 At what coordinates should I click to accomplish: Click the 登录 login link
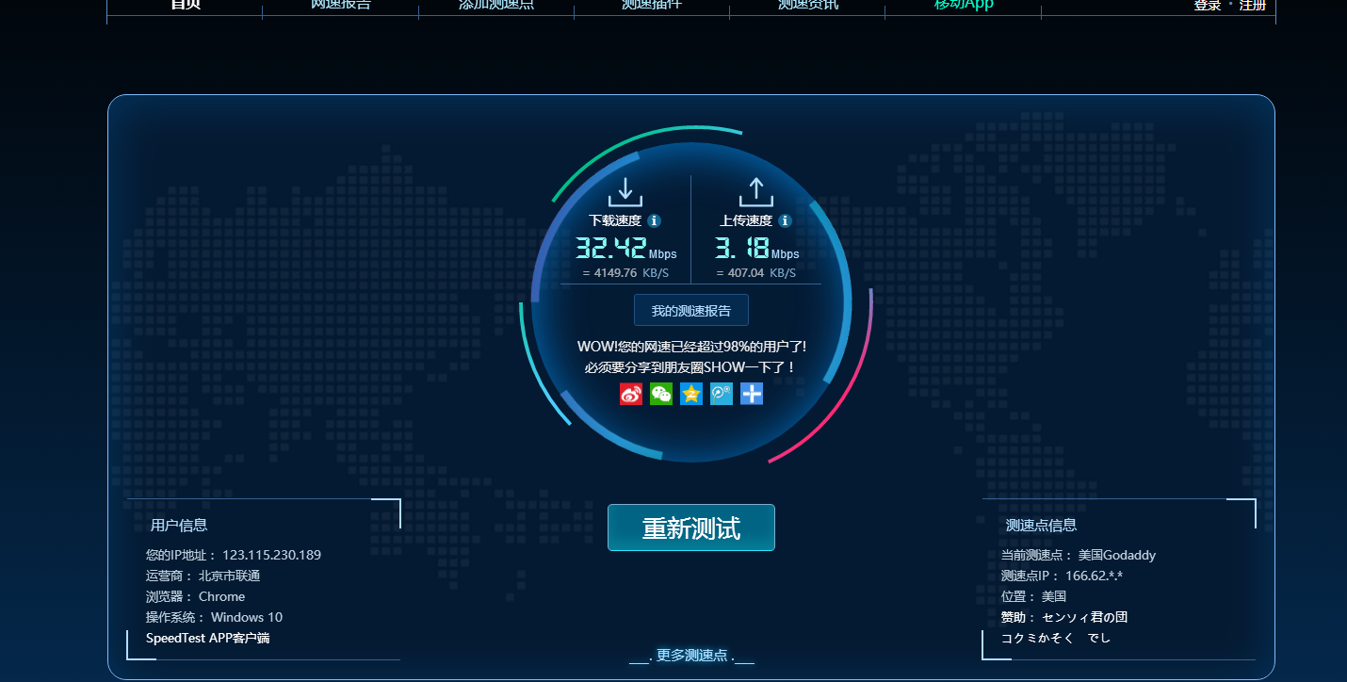1208,6
